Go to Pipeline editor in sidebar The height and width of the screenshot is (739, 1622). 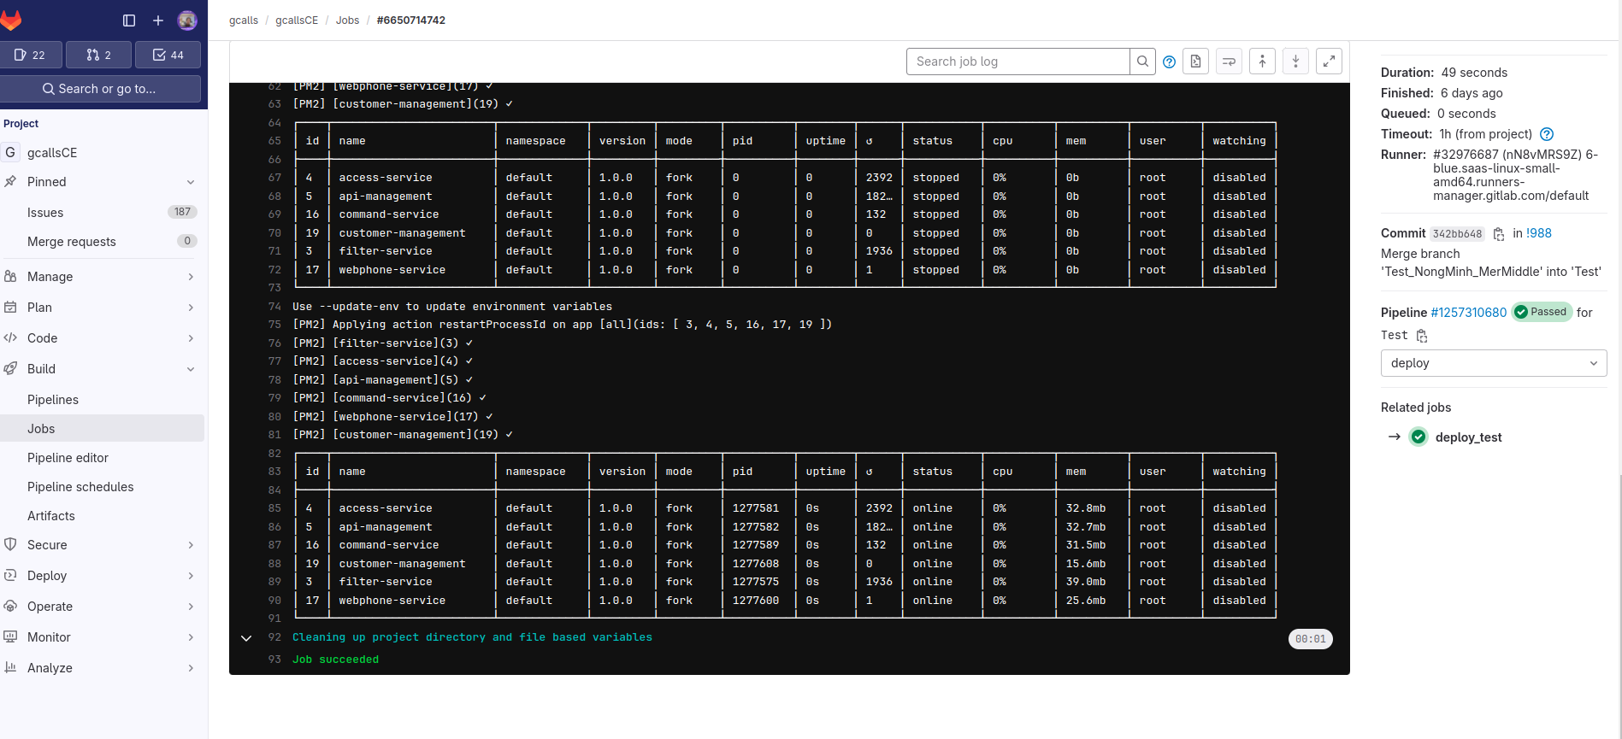click(x=68, y=458)
